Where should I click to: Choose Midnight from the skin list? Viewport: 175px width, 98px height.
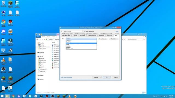[81, 46]
